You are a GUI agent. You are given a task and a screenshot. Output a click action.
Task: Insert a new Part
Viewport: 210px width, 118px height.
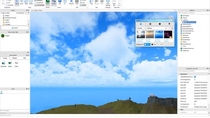[x=60, y=2]
